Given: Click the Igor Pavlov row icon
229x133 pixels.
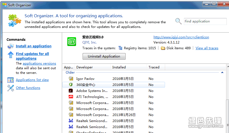Looking at the screenshot, I should coord(71,79).
